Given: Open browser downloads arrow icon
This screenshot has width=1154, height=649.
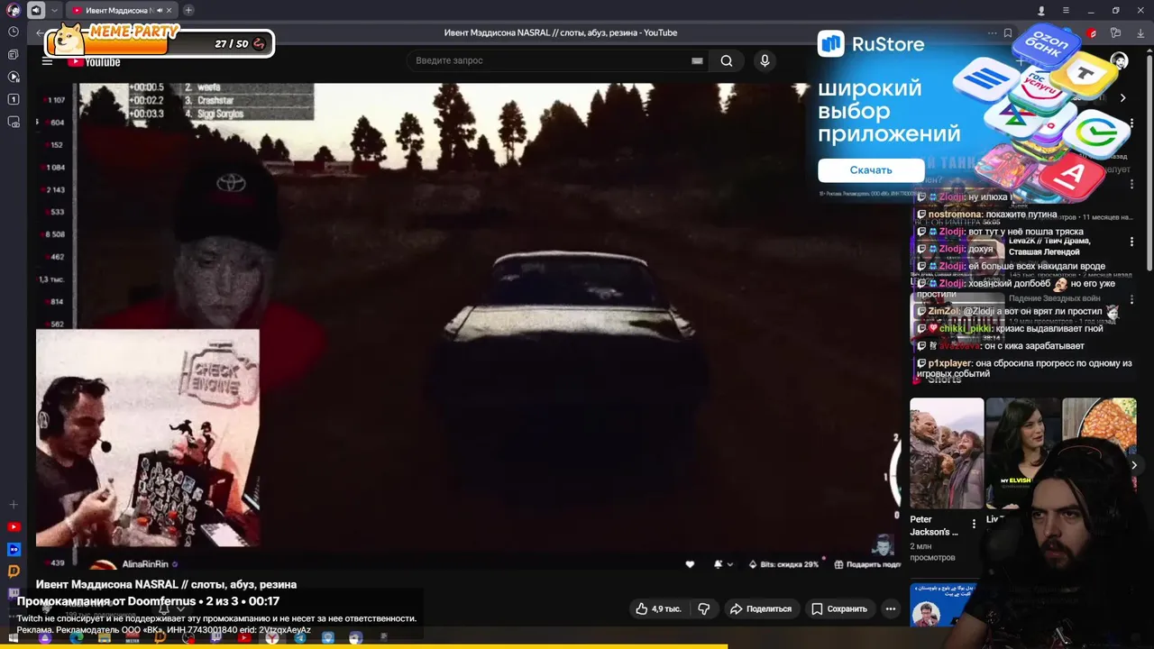Looking at the screenshot, I should point(1140,32).
